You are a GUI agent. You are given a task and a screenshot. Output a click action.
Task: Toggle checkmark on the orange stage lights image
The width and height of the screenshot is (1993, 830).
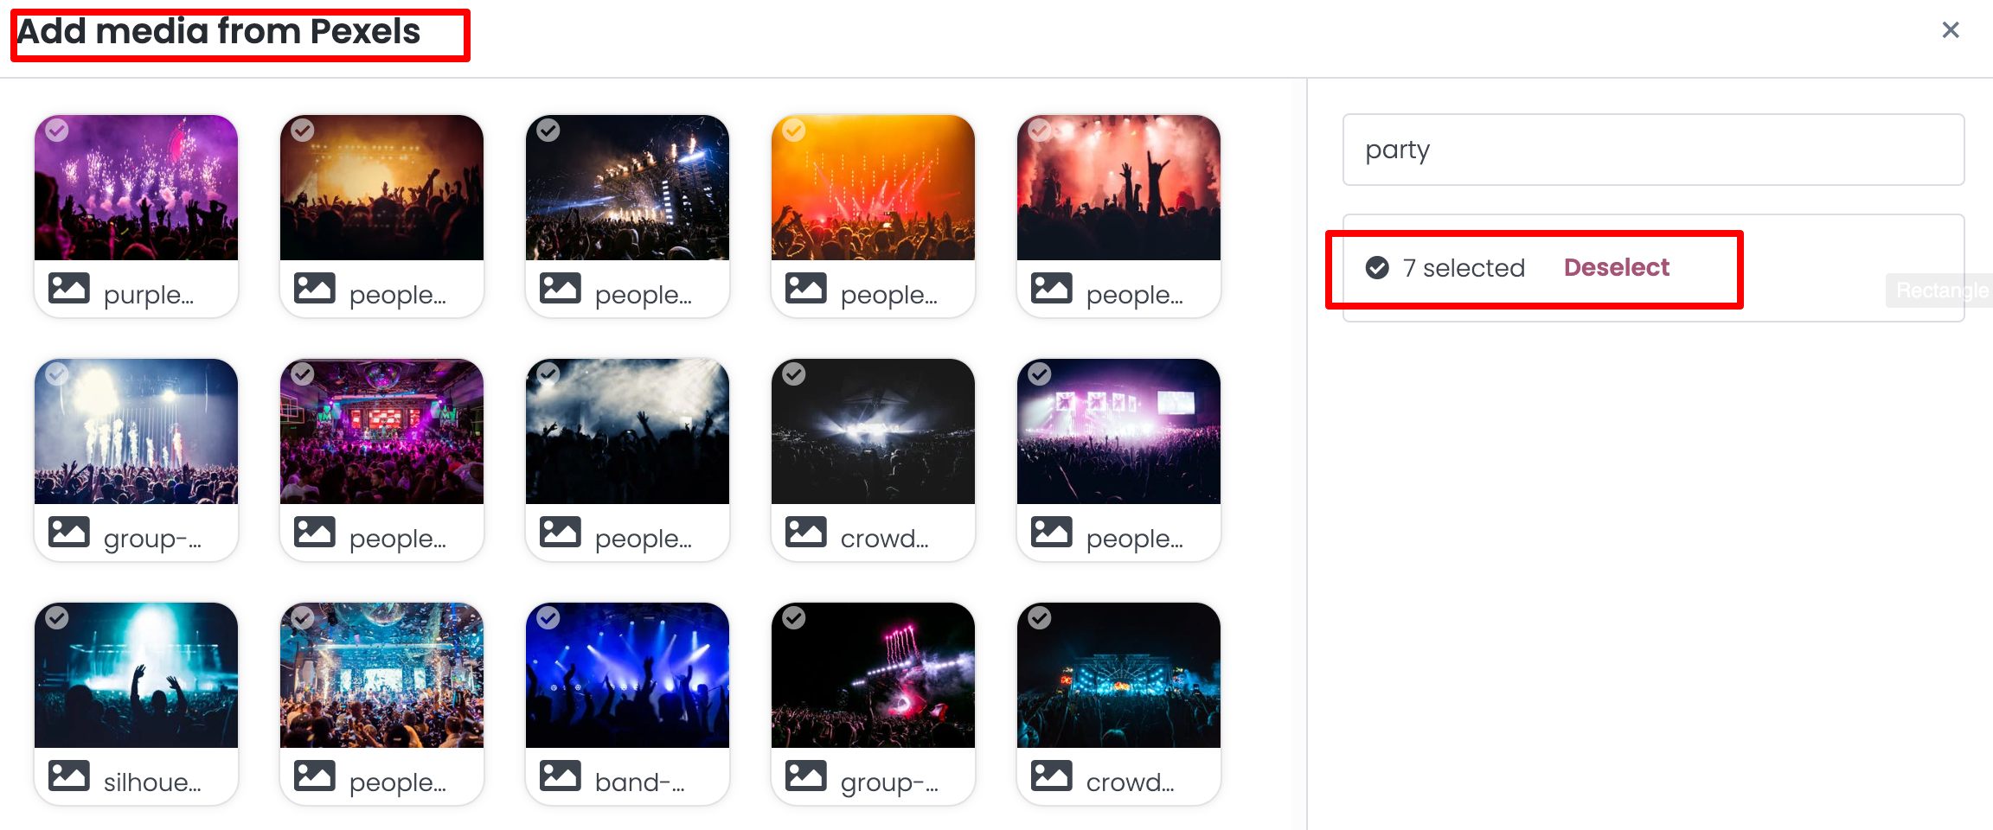click(794, 130)
